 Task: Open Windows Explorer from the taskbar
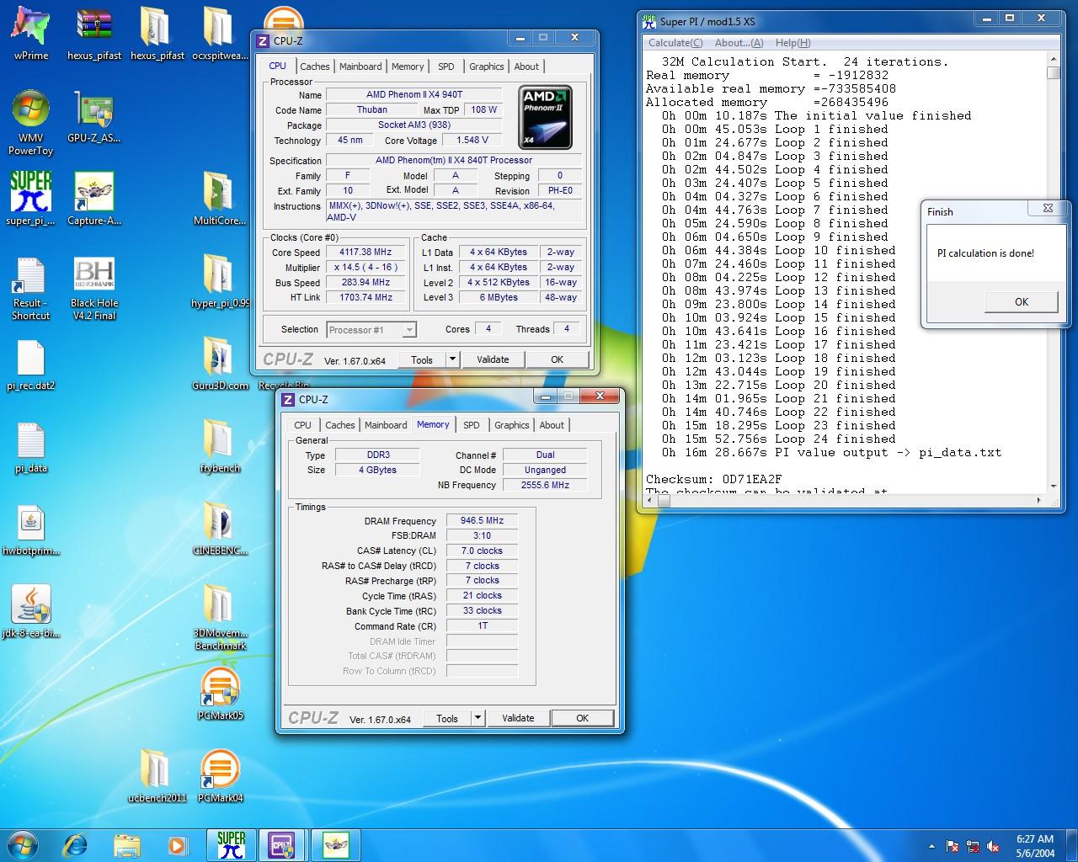(126, 844)
